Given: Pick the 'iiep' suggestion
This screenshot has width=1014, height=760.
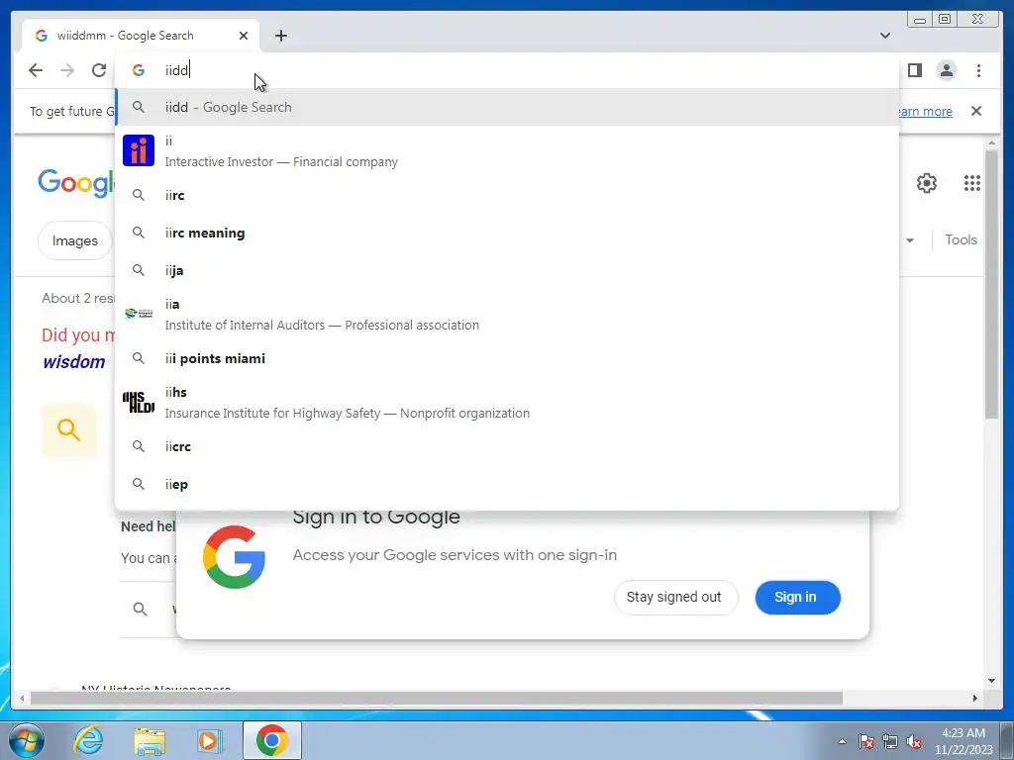Looking at the screenshot, I should coord(506,484).
